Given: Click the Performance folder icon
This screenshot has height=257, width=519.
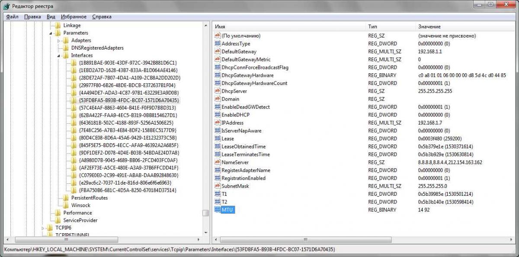Looking at the screenshot, I should tap(58, 213).
